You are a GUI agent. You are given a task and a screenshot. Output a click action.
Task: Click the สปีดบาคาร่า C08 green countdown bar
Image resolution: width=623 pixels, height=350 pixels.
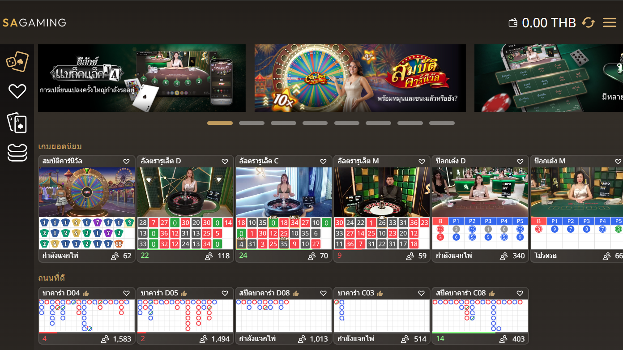[x=464, y=333]
